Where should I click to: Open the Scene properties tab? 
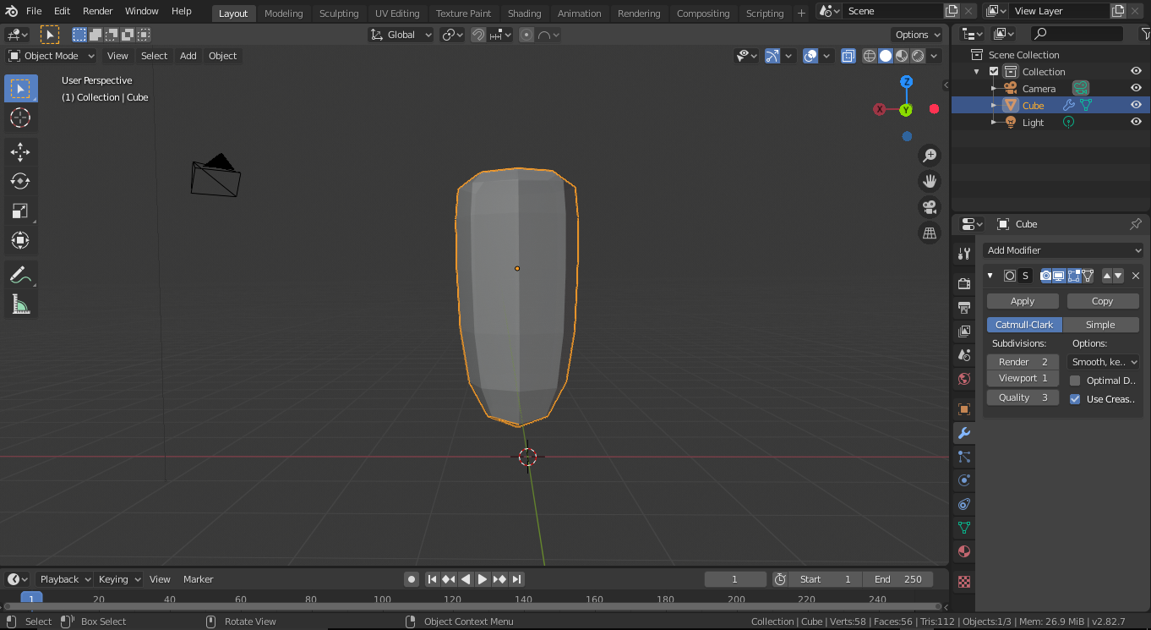[x=963, y=354]
